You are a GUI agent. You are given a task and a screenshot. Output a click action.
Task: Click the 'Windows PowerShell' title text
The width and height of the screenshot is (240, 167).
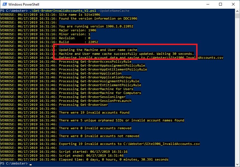(24, 4)
